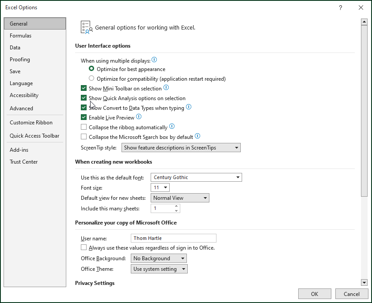
Task: Uncheck Show Quick Analysis options on selection
Action: pos(84,98)
